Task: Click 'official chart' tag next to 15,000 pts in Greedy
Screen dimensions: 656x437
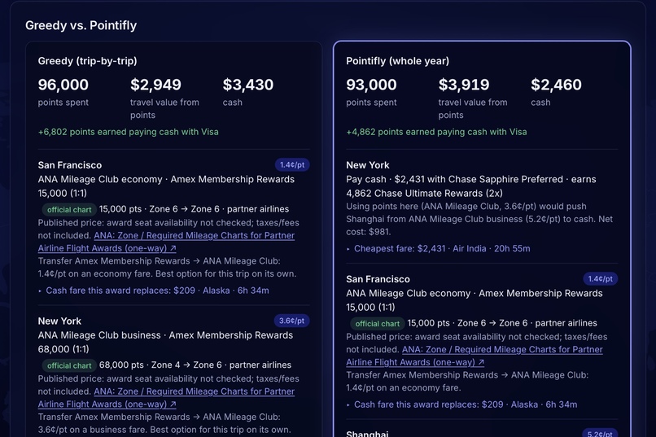Action: click(69, 209)
